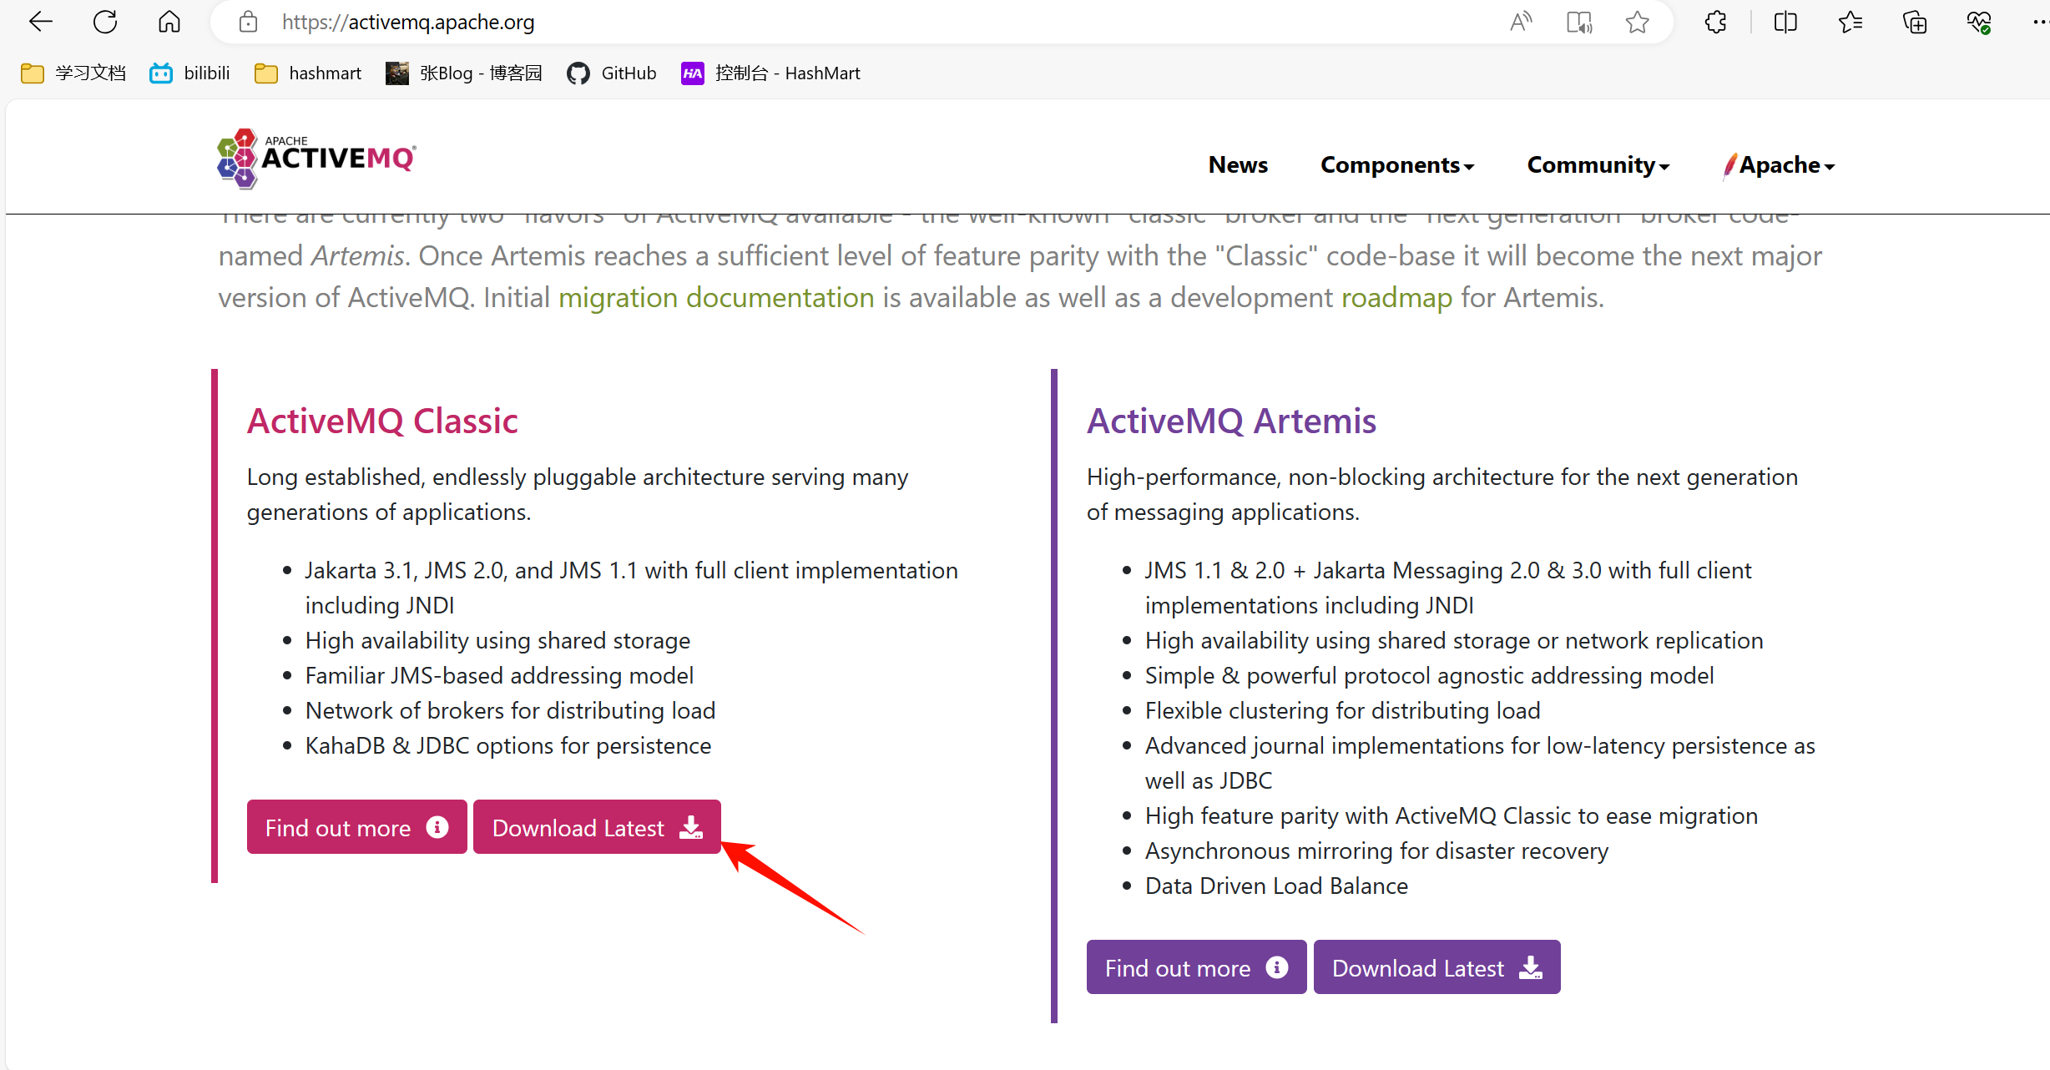Open the browser home page icon

pos(169,22)
